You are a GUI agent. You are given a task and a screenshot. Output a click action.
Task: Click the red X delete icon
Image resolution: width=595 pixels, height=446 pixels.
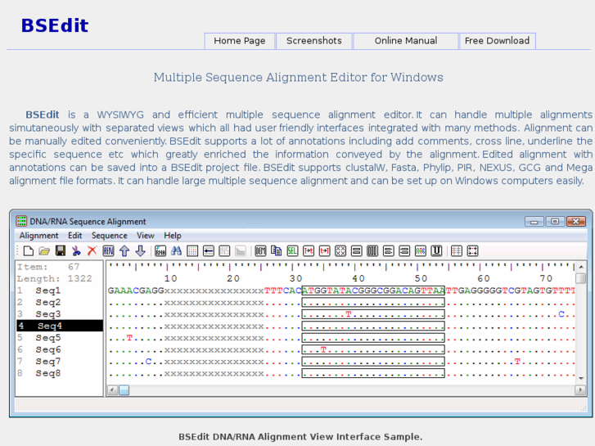point(92,251)
